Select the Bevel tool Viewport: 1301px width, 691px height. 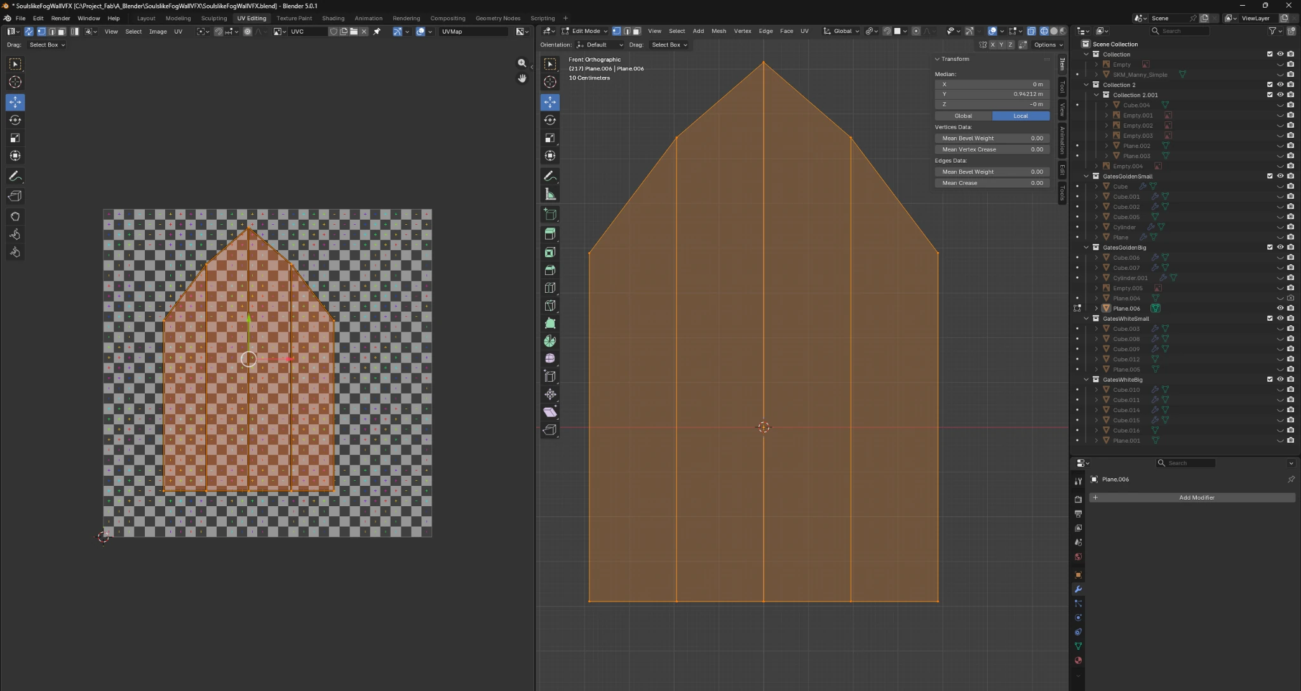tap(550, 270)
